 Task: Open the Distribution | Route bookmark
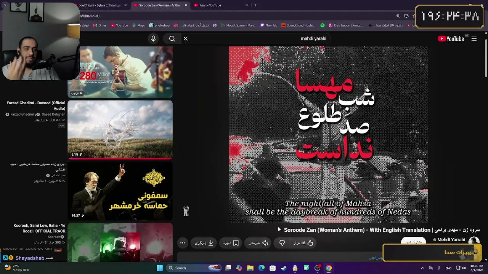tap(345, 25)
